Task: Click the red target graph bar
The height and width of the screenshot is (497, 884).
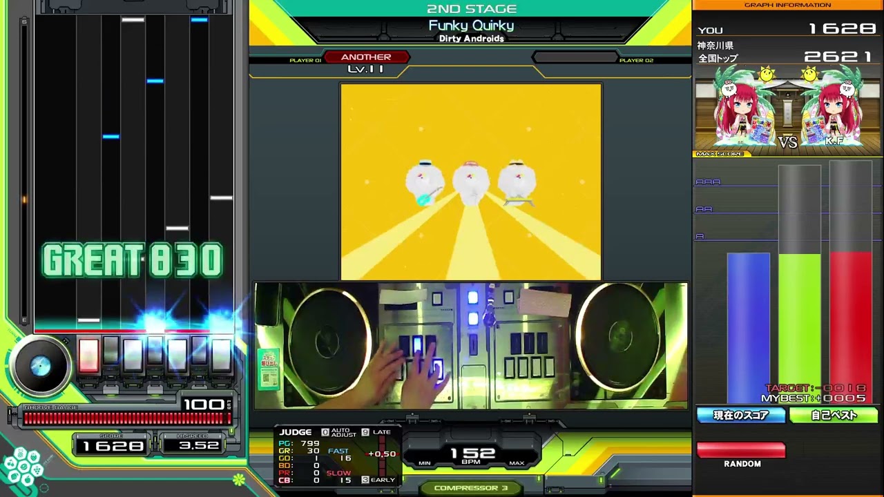Action: click(x=851, y=327)
